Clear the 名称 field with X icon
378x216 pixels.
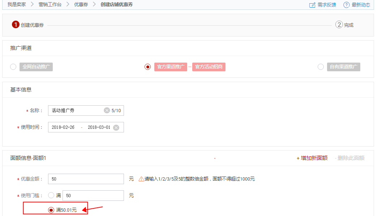[x=107, y=110]
